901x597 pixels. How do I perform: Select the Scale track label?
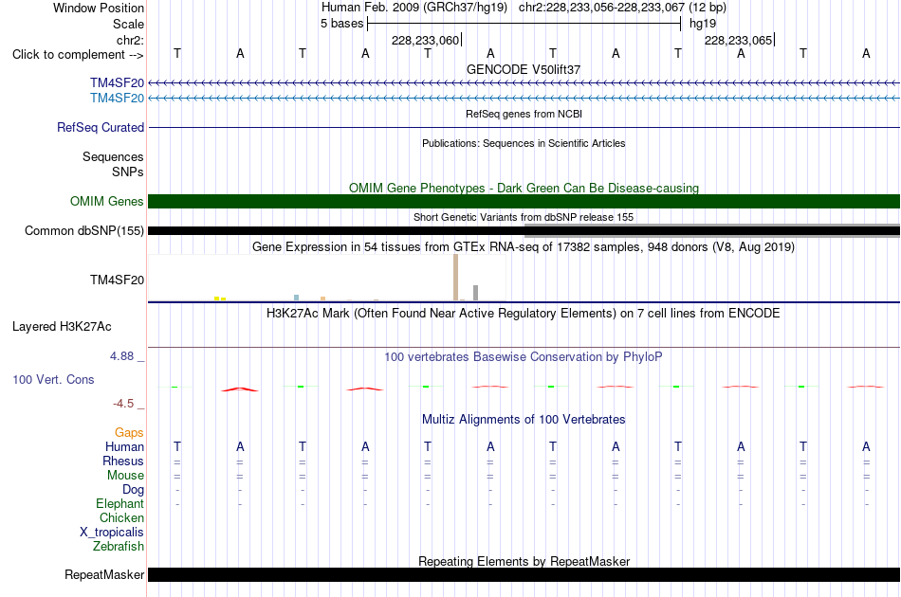128,24
